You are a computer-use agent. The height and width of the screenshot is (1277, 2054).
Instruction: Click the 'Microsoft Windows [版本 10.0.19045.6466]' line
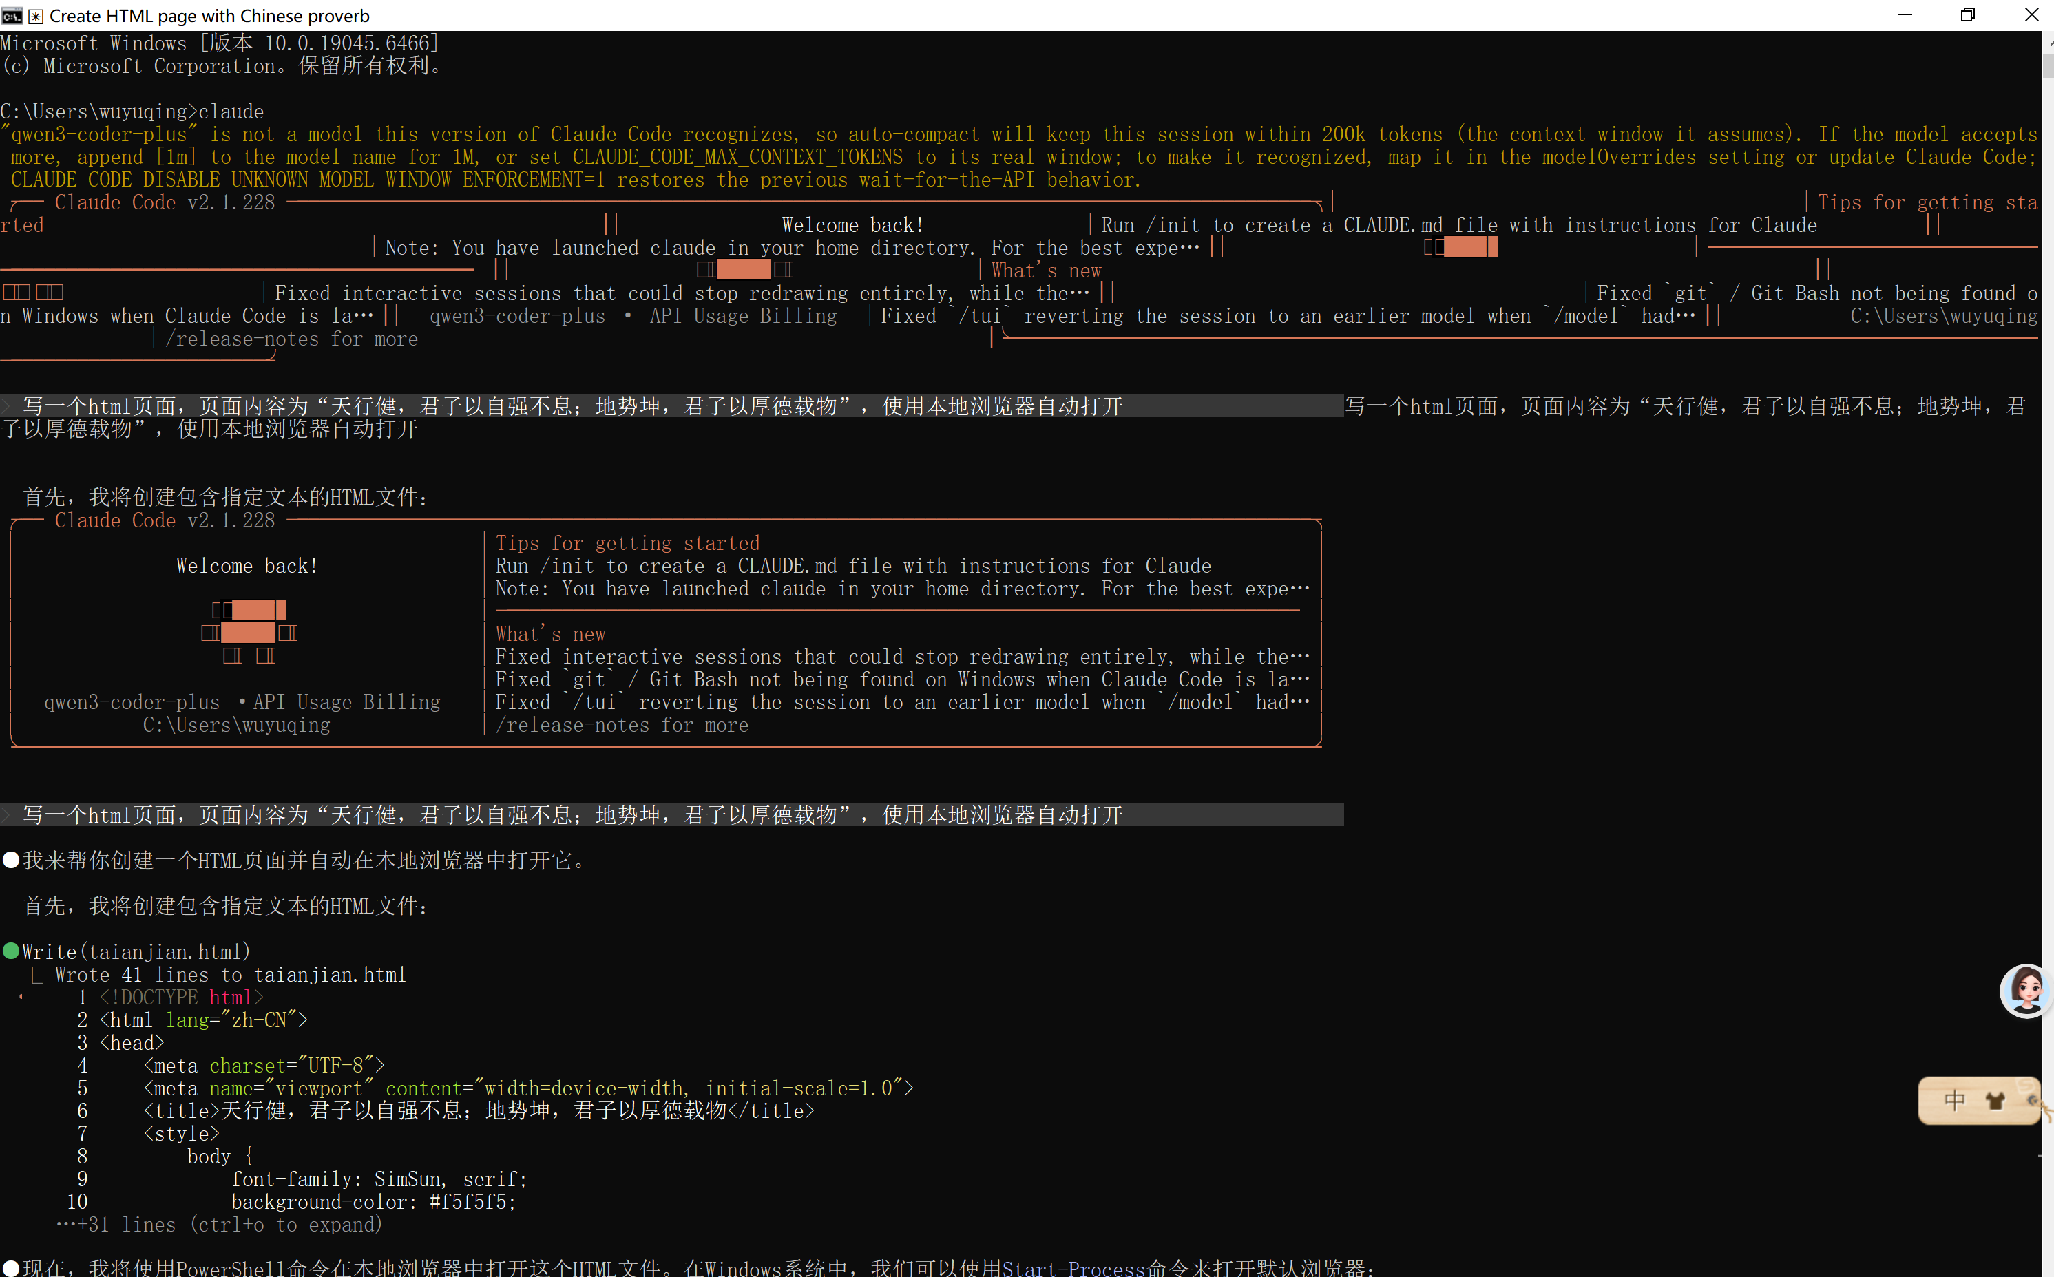point(220,43)
